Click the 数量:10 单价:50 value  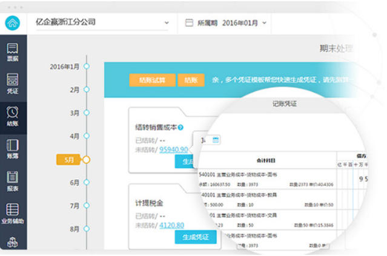319,205
